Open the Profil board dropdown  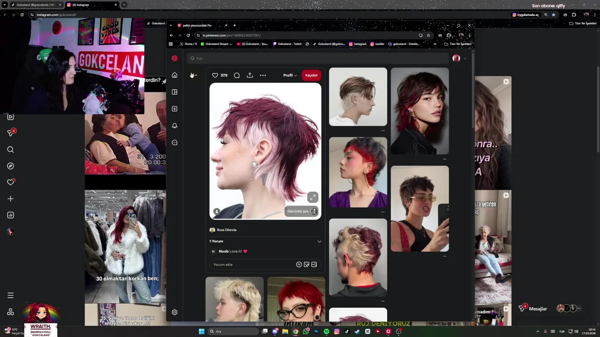(x=290, y=75)
